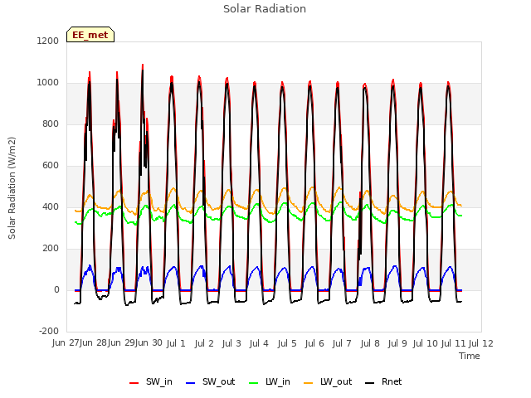This screenshot has height=398, width=531.
Task: Click the 600 y-axis tick label
Action: (x=51, y=166)
